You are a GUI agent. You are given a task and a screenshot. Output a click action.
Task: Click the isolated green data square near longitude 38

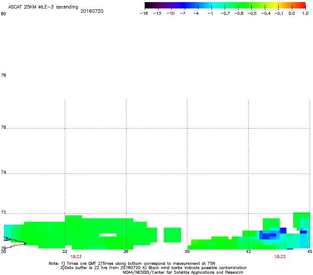pos(172,235)
